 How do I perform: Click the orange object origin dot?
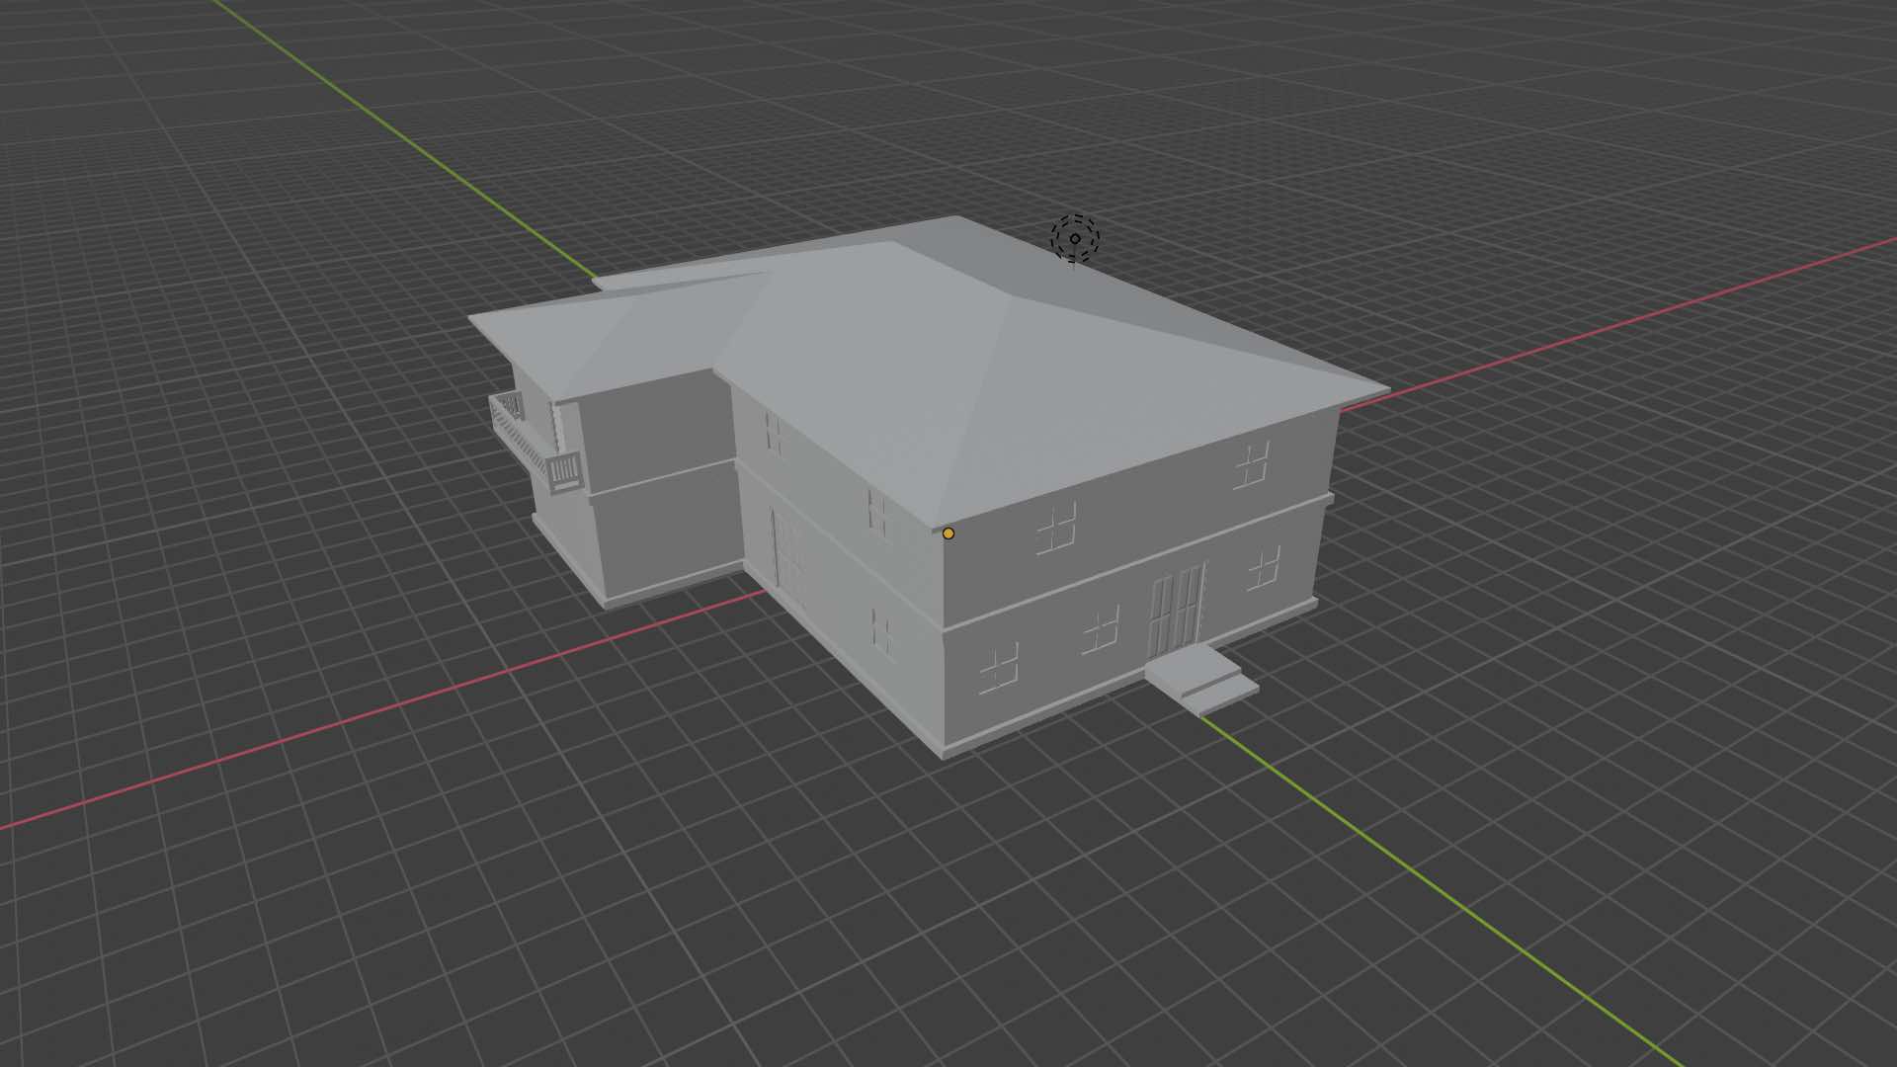coord(948,533)
